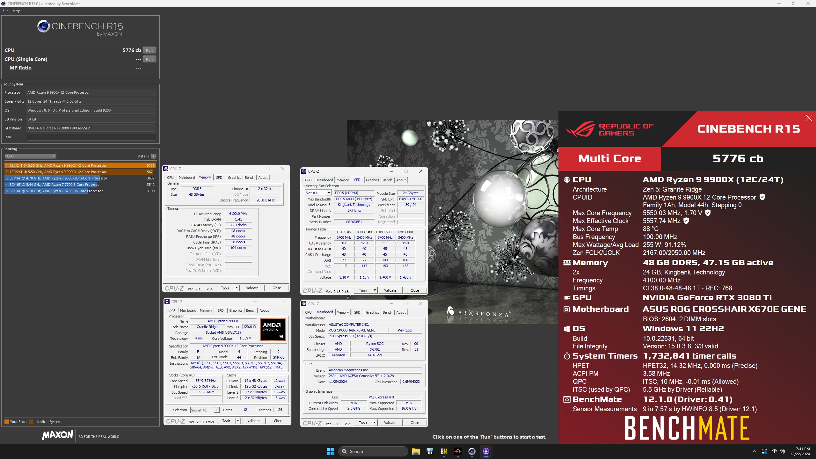Click Validate in the Memory CPU-Z window
This screenshot has width=816, height=459.
point(252,288)
